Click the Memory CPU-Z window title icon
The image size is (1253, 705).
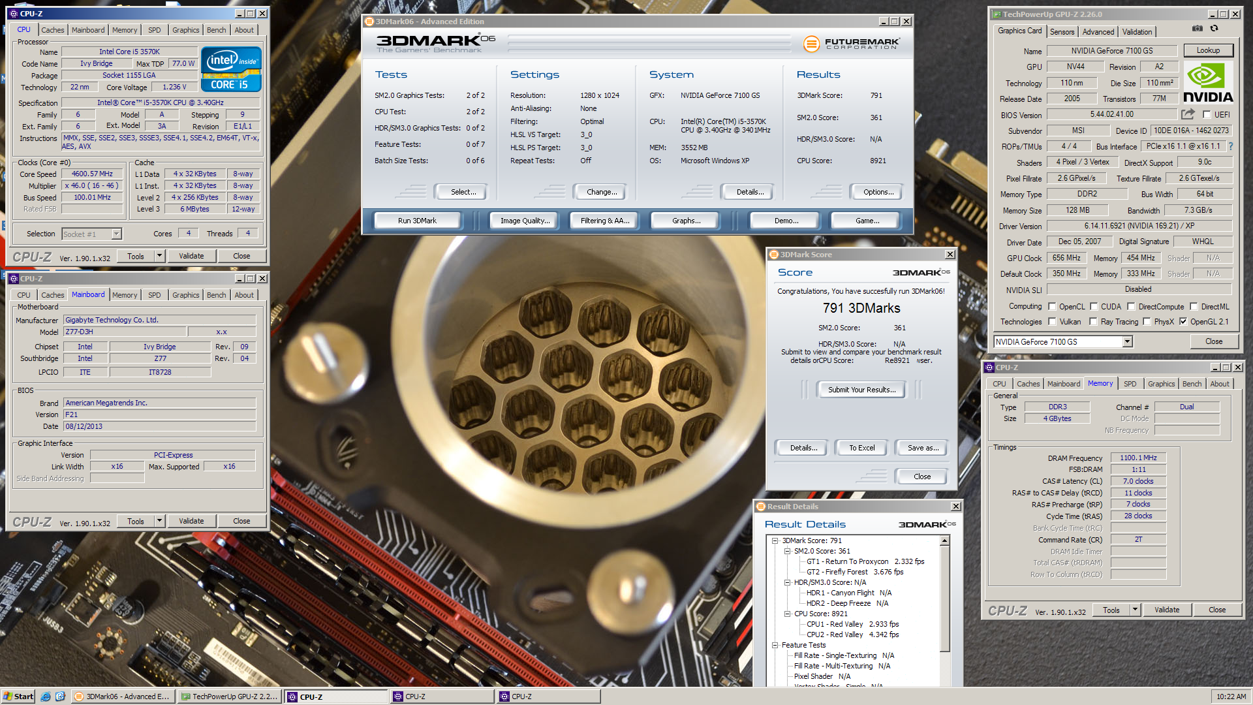pyautogui.click(x=989, y=368)
